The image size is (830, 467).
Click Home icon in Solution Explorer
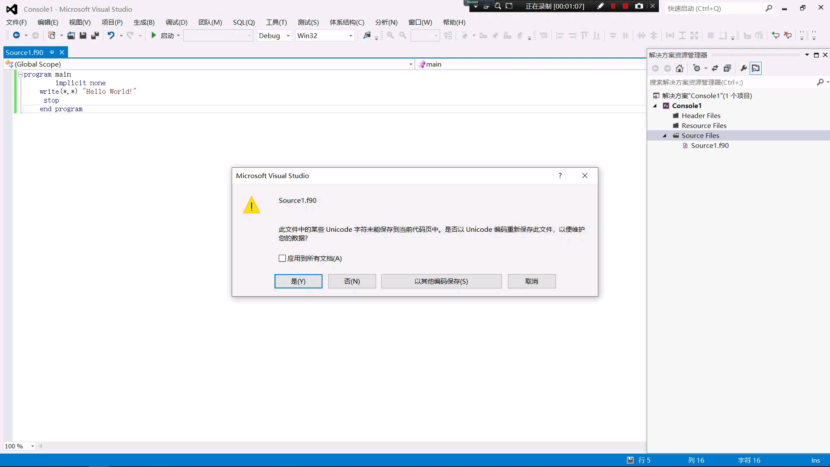pos(680,68)
